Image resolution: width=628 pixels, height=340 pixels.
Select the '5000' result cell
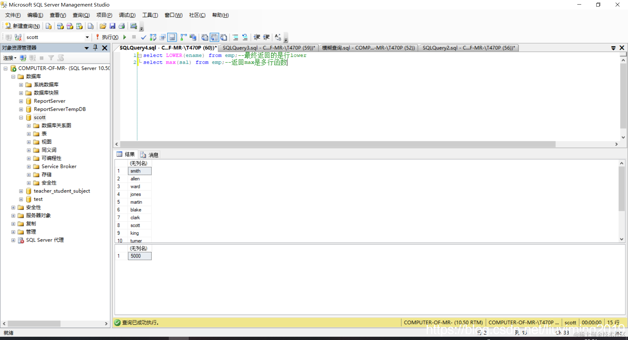(140, 256)
